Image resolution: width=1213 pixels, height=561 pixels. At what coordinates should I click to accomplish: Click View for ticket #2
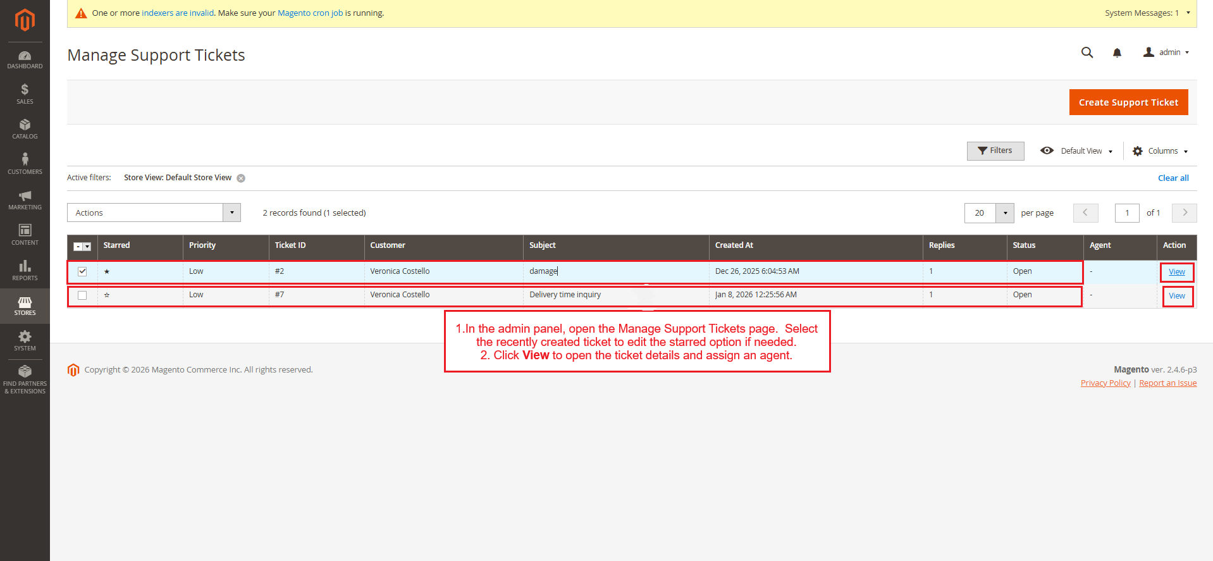click(1177, 272)
